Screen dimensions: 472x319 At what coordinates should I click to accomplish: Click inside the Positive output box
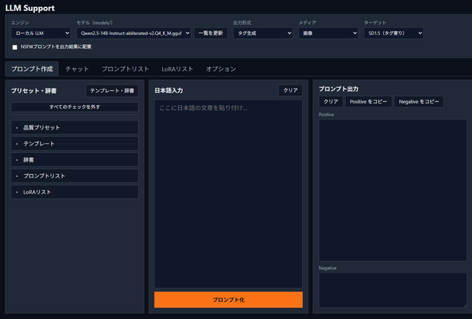click(x=393, y=190)
